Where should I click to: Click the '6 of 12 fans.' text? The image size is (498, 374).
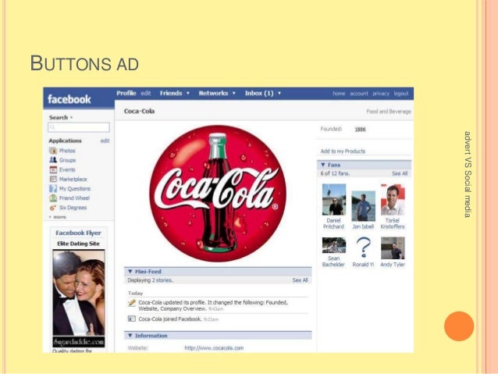click(x=335, y=173)
